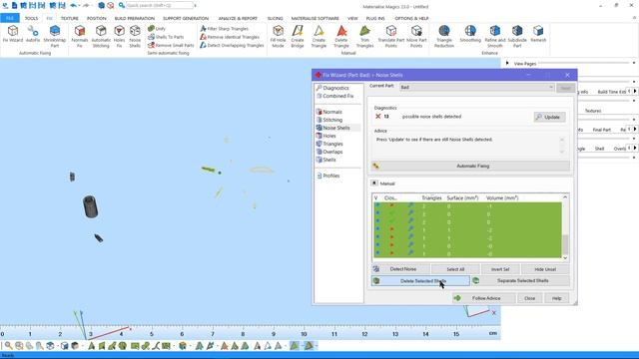Open Profiles in Fix Wizard sidebar
This screenshot has height=359, width=639.
(328, 176)
